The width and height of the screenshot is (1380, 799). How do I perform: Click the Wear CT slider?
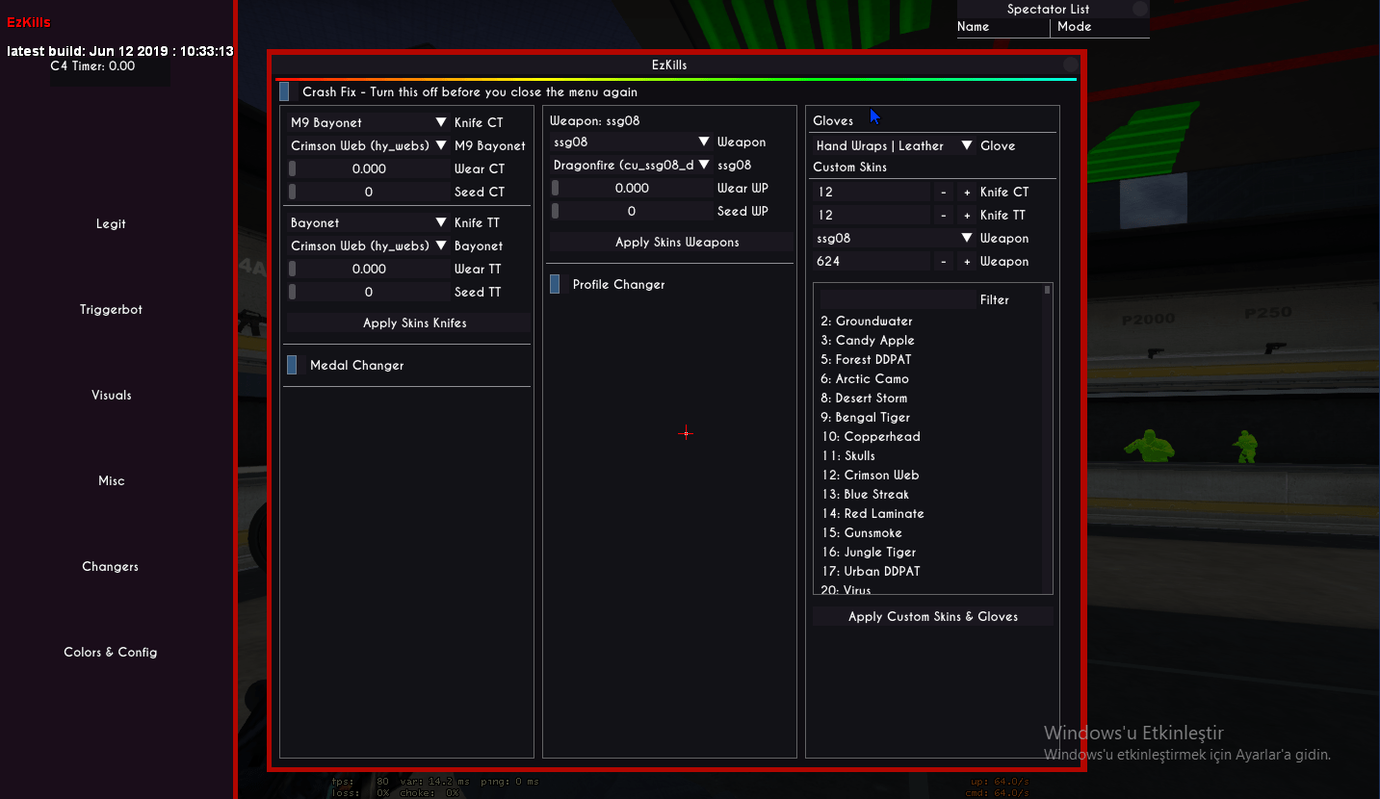pos(369,168)
